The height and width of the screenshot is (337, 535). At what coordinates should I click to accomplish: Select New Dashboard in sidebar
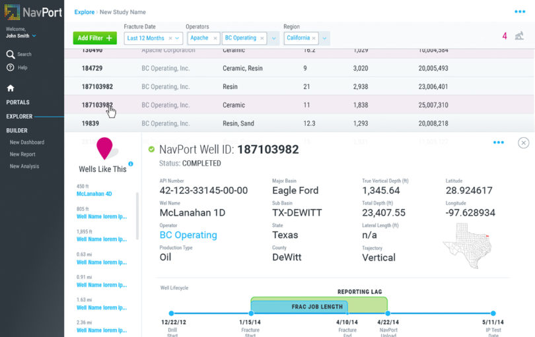tap(27, 142)
